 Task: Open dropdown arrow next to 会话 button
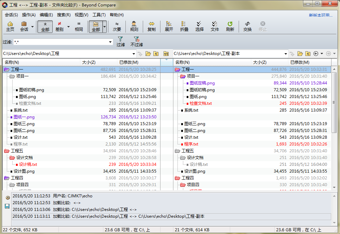(x=33, y=26)
